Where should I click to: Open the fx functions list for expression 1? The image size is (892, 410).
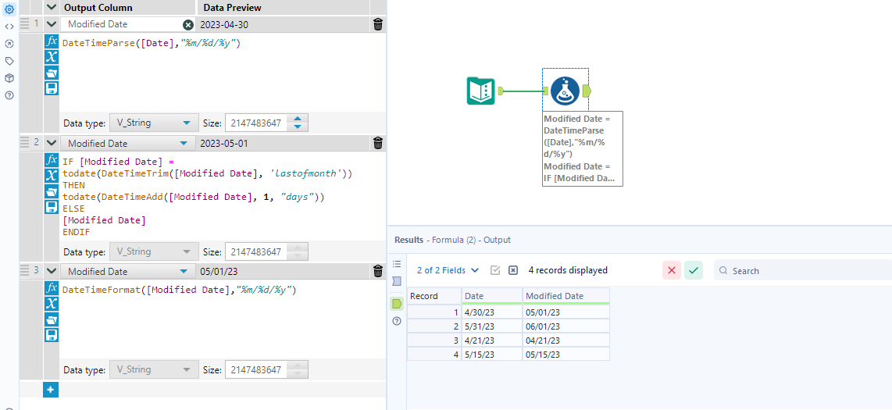pyautogui.click(x=52, y=41)
